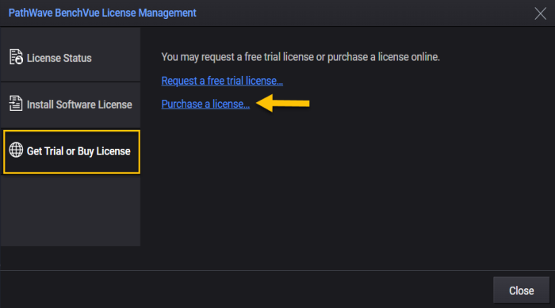Close the License Management dialog with X

tap(540, 13)
